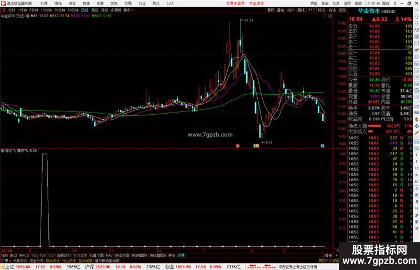
Task: Click the move-arrows icon in right sidebar
Action: coord(417,126)
